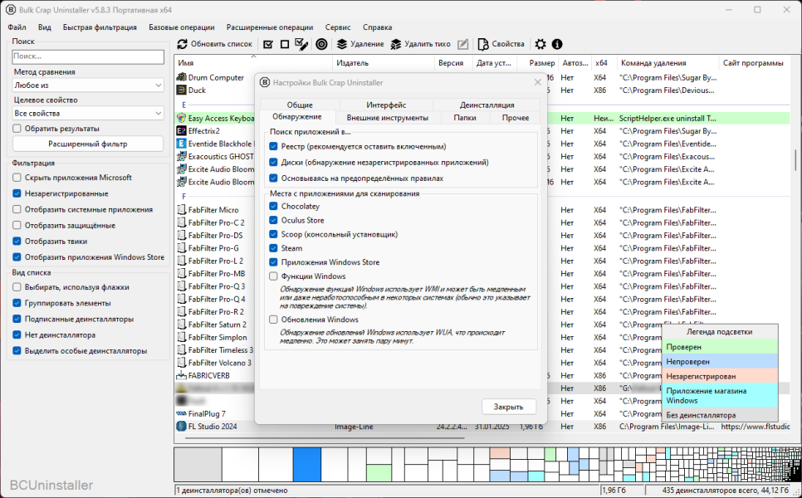The height and width of the screenshot is (498, 802).
Task: Open the Быстрая фильтрация menu
Action: [100, 27]
